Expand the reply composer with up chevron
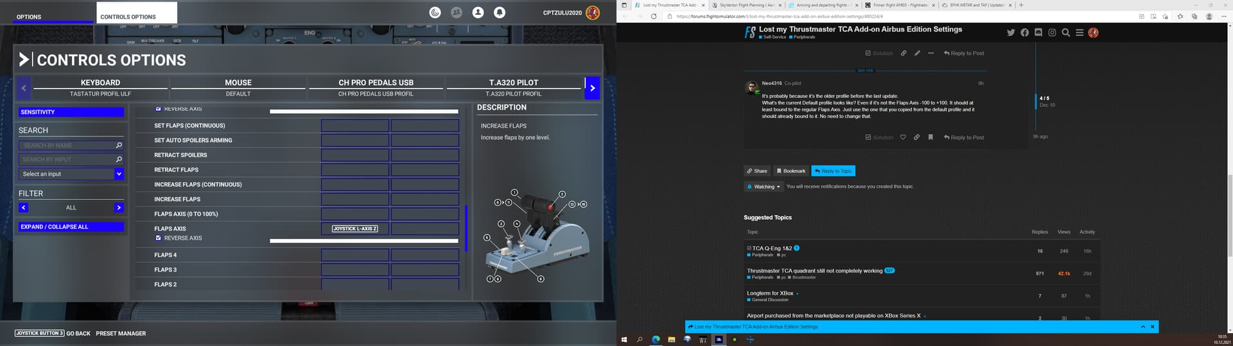The width and height of the screenshot is (1233, 346). [1143, 327]
